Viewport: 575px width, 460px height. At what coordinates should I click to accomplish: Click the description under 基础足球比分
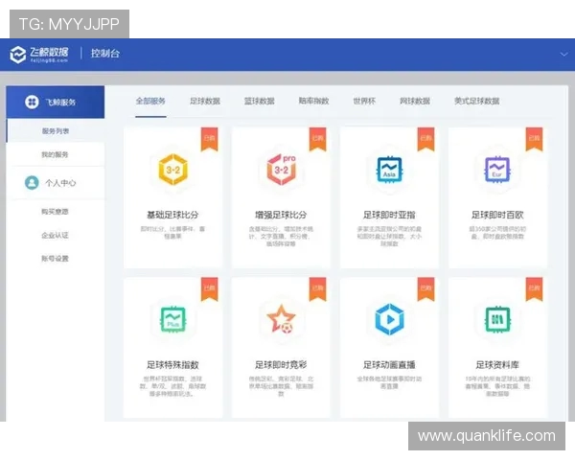(172, 233)
